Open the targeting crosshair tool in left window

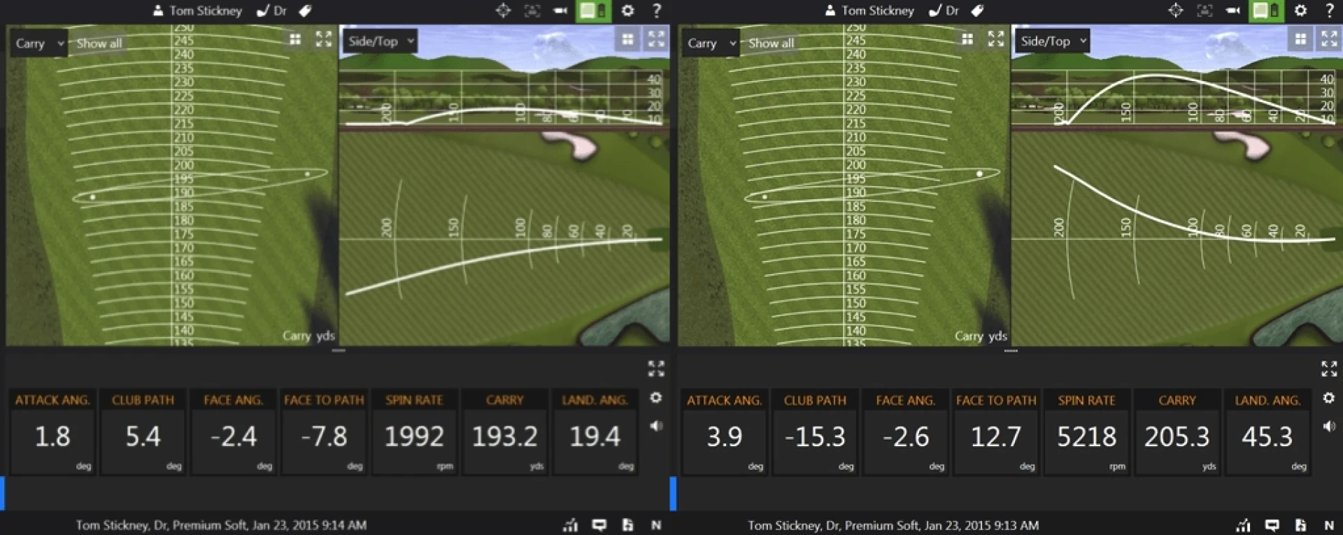pos(503,10)
